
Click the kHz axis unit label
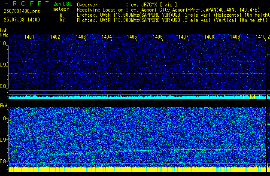pos(4,35)
